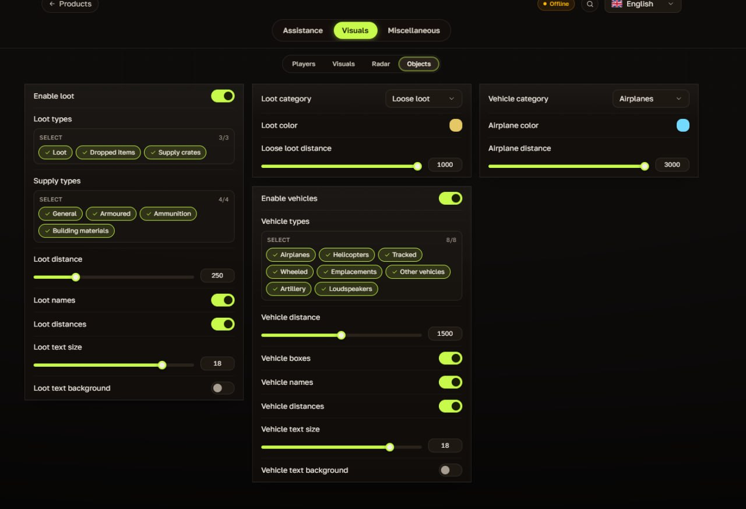Uncheck the Armoured supply type chip
The height and width of the screenshot is (509, 746).
[x=111, y=214]
